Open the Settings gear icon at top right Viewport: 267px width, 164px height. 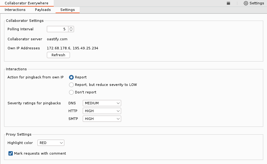click(246, 3)
